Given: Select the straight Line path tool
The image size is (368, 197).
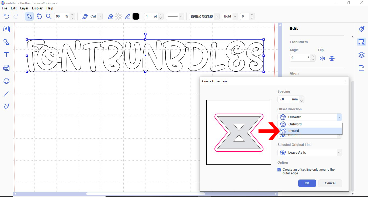Looking at the screenshot, I should (x=6, y=94).
